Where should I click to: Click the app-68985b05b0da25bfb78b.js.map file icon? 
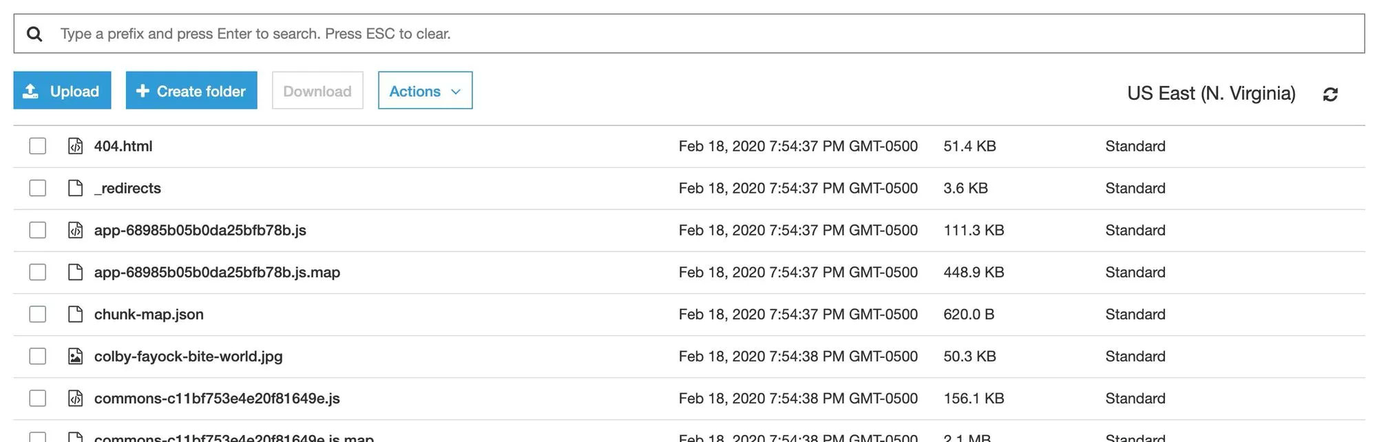(76, 272)
